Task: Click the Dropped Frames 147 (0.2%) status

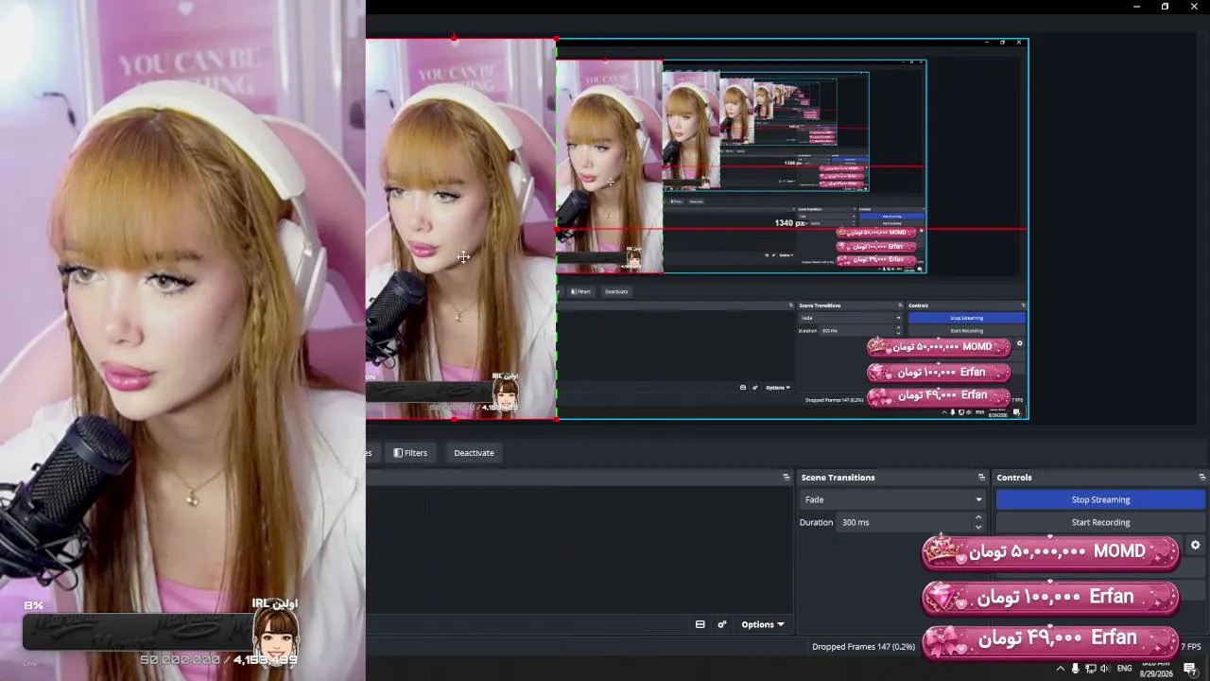Action: coord(863,647)
